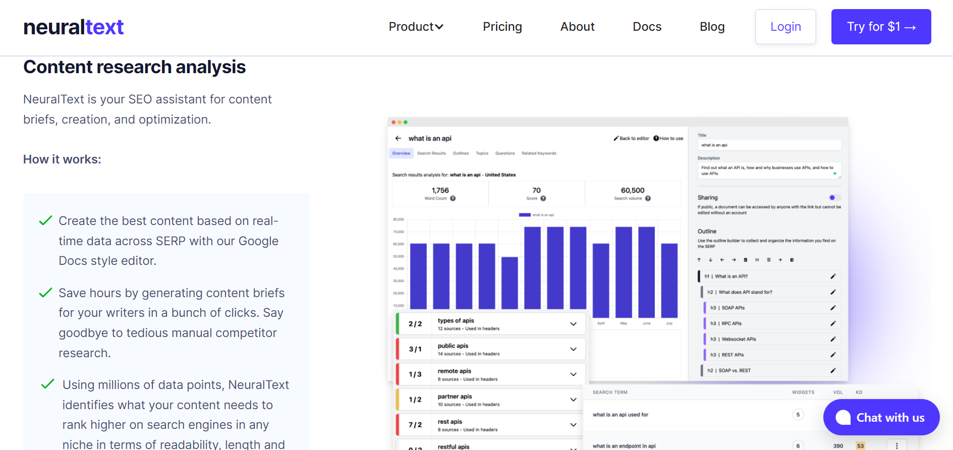Click the yellow KD 53 badge
Image resolution: width=953 pixels, height=450 pixels.
click(x=860, y=446)
